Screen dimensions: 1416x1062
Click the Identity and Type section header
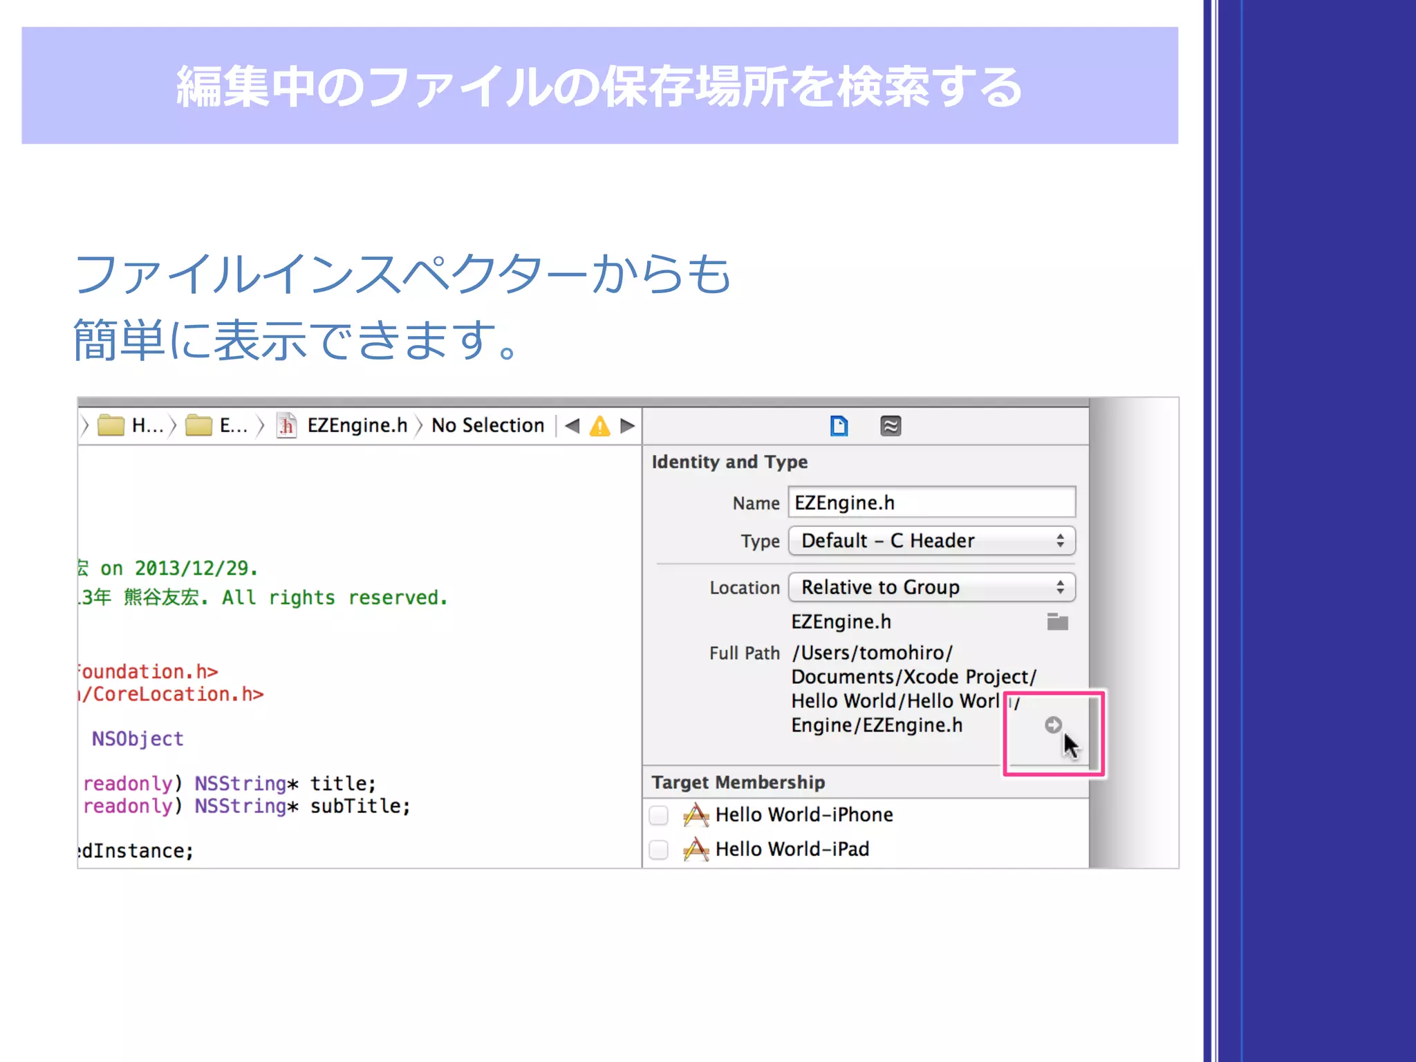729,462
